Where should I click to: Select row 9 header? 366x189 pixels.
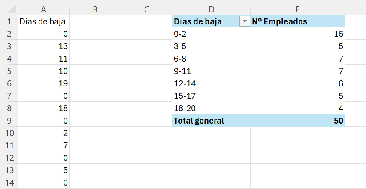coord(8,121)
